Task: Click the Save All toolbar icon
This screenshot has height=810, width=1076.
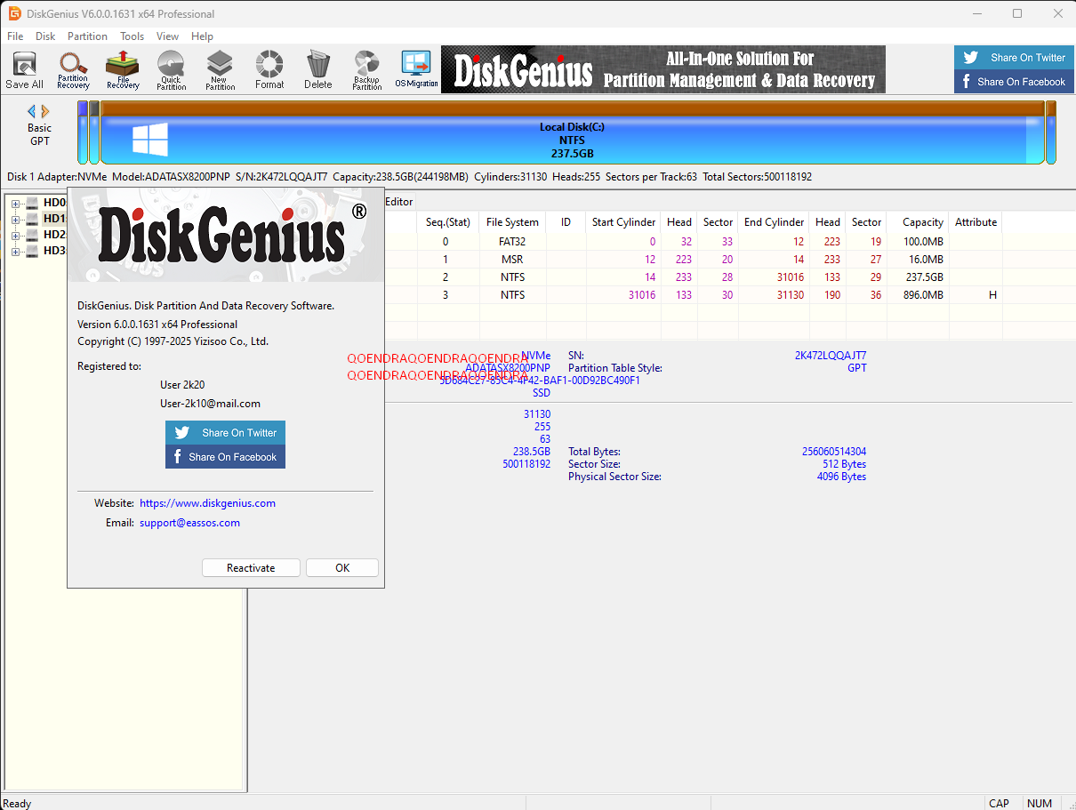Action: tap(24, 70)
